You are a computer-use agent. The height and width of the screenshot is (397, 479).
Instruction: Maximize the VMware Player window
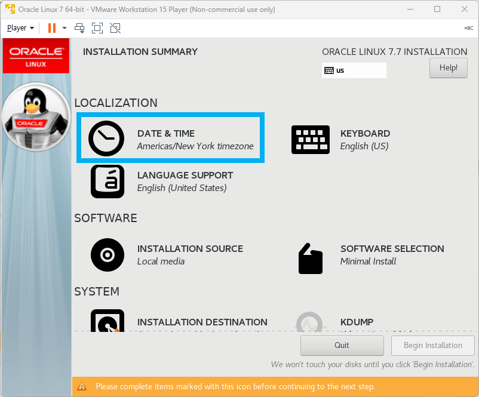pyautogui.click(x=437, y=9)
